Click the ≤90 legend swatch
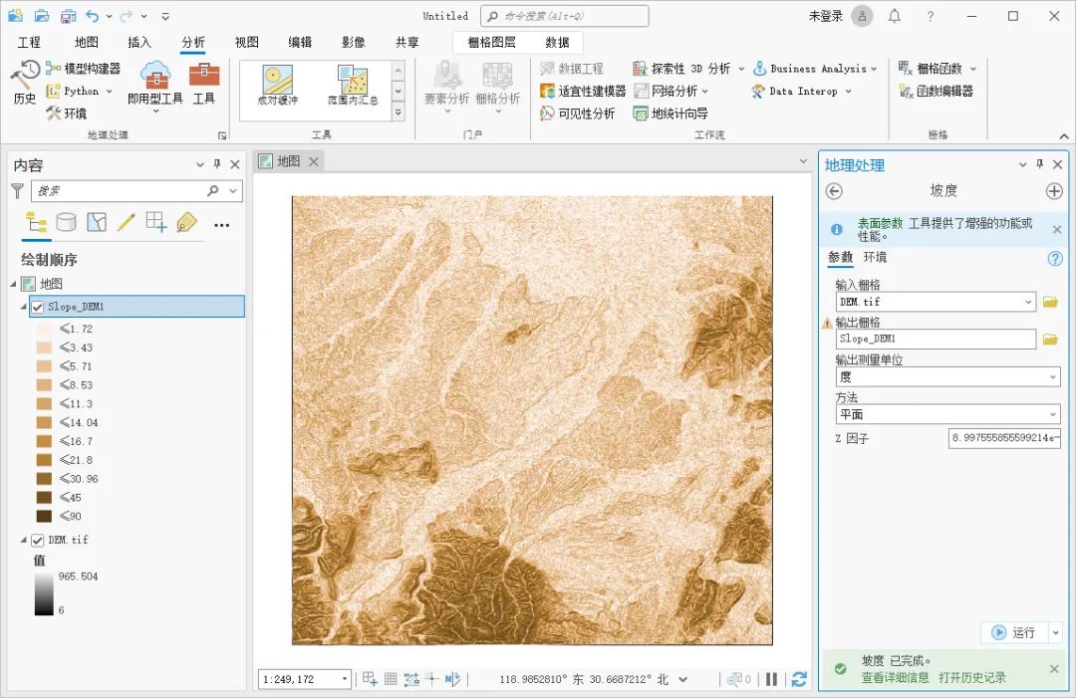This screenshot has width=1076, height=698. pyautogui.click(x=45, y=516)
